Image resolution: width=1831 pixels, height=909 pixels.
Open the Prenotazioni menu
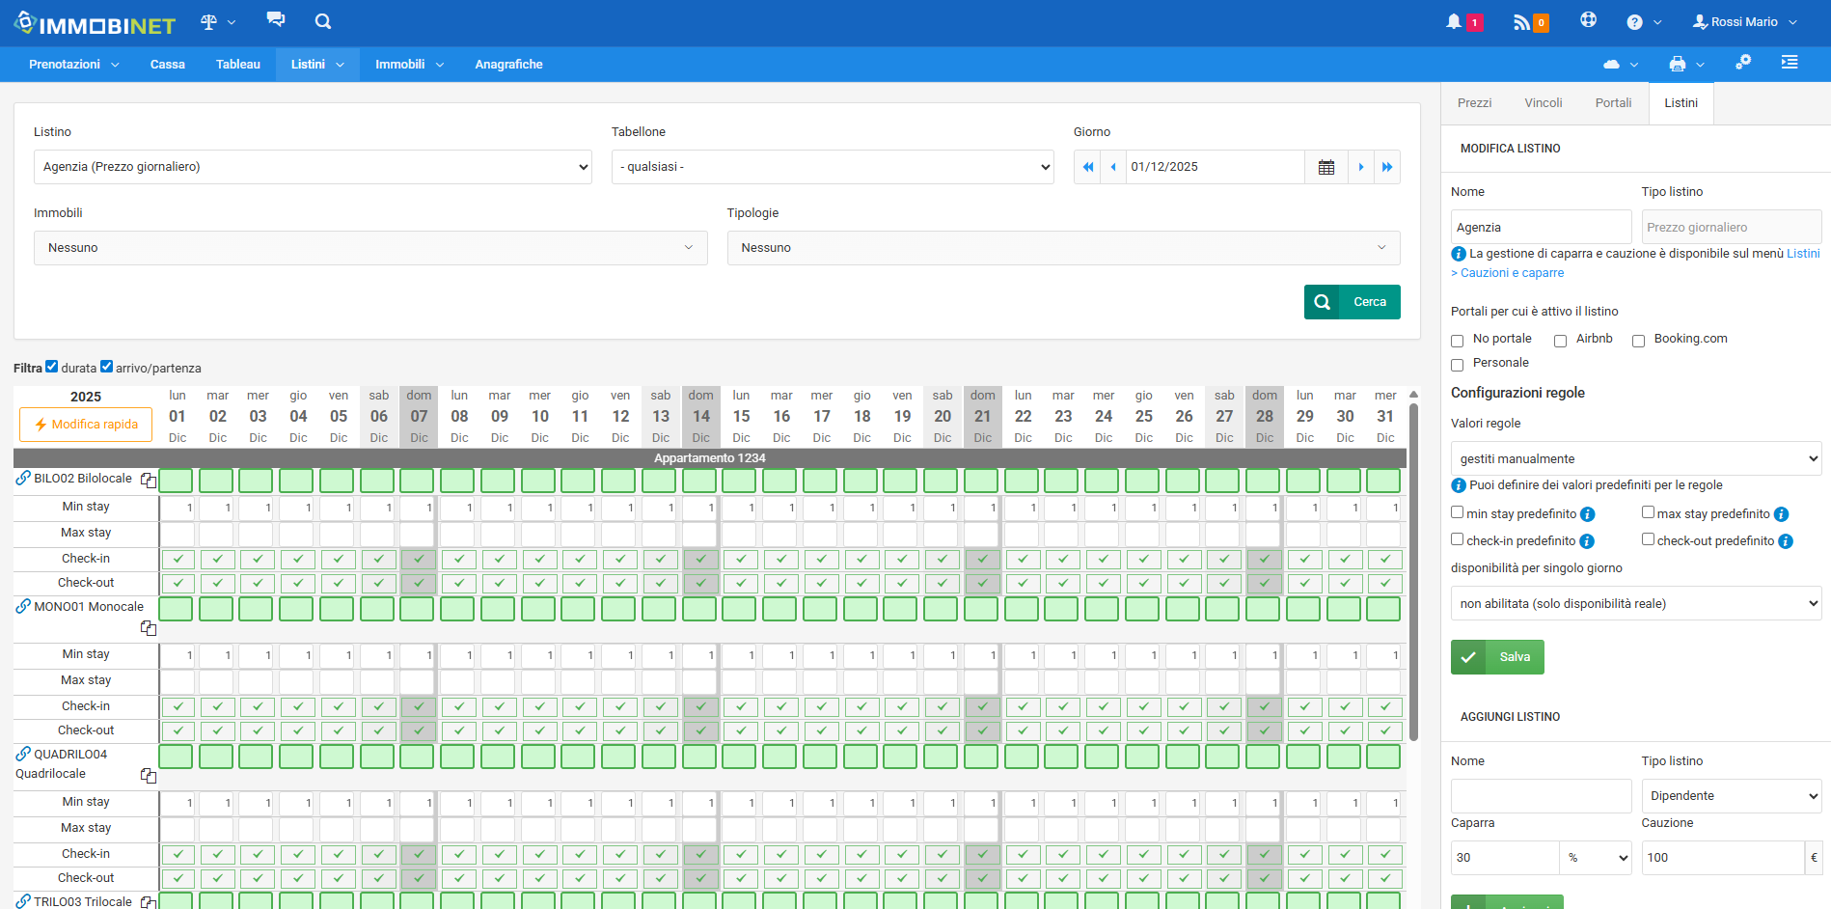pyautogui.click(x=73, y=65)
